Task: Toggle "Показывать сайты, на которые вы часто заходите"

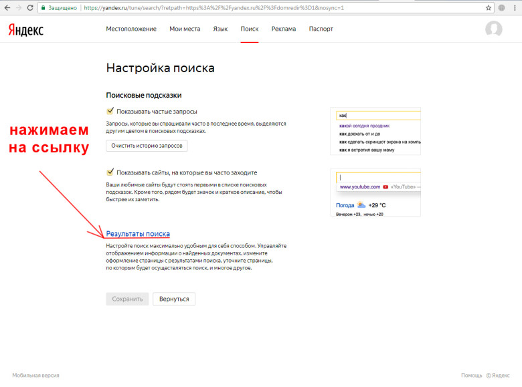Action: pyautogui.click(x=110, y=172)
